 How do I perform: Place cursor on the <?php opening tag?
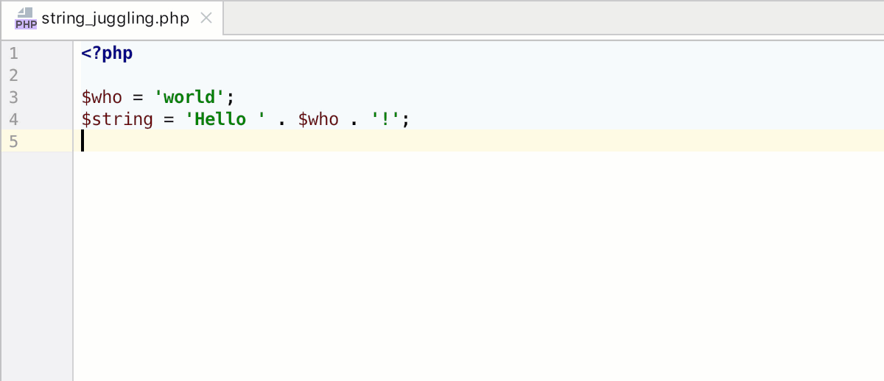pos(107,54)
